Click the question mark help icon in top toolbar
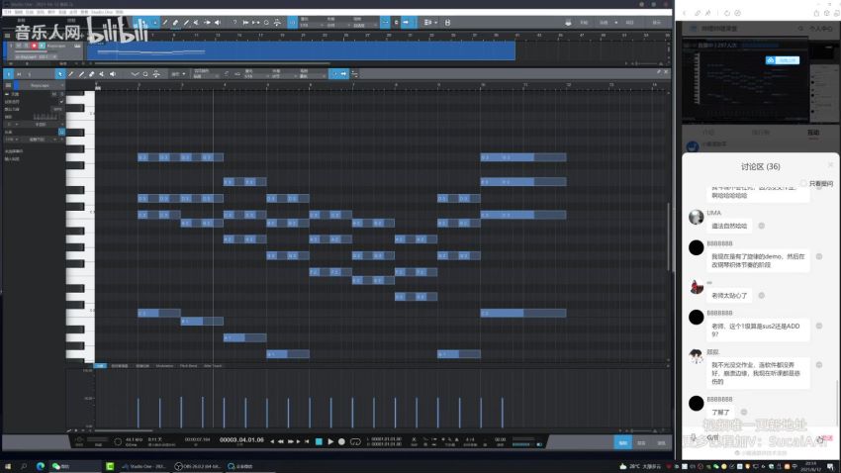This screenshot has height=473, width=841. 234,23
